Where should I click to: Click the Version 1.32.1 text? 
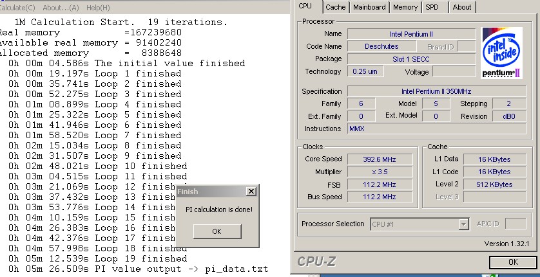[x=506, y=244]
